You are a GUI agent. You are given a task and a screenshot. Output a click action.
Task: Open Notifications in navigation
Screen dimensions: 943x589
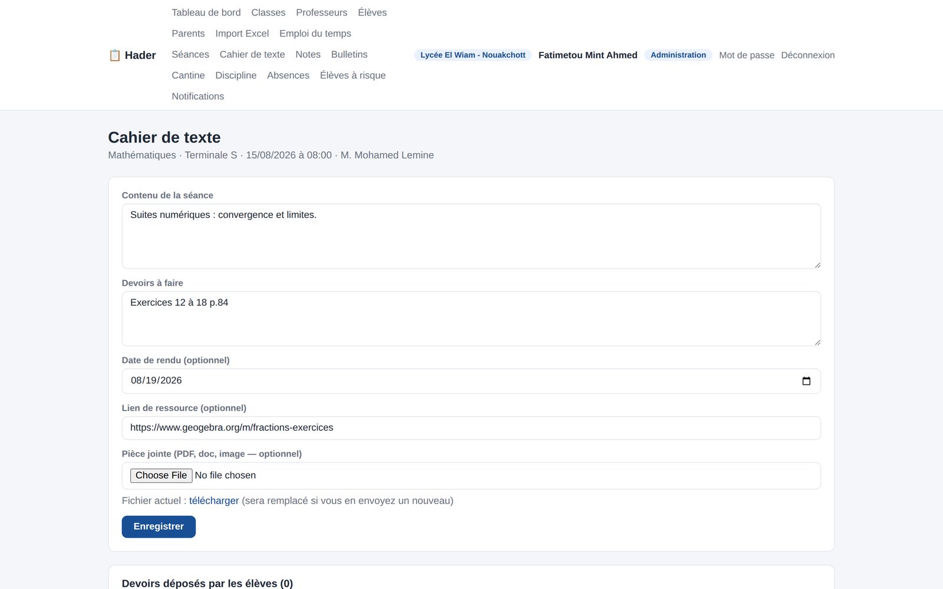[198, 96]
